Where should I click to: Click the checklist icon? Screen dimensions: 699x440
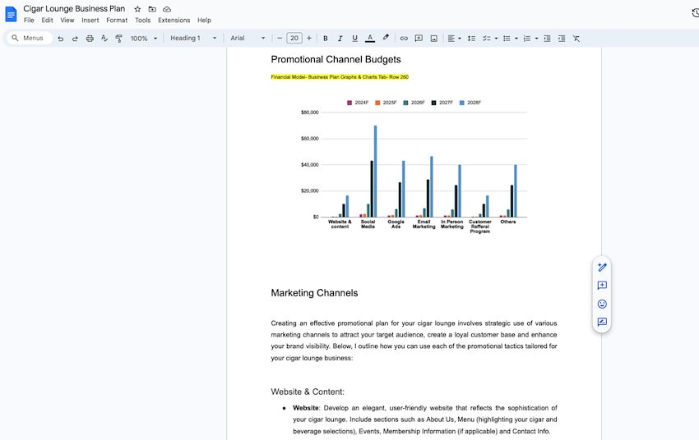coord(486,39)
